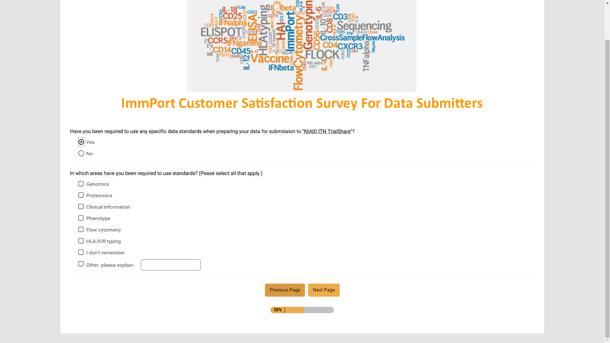Check the Phenotype box
Viewport: 610px width, 343px height.
coord(81,218)
